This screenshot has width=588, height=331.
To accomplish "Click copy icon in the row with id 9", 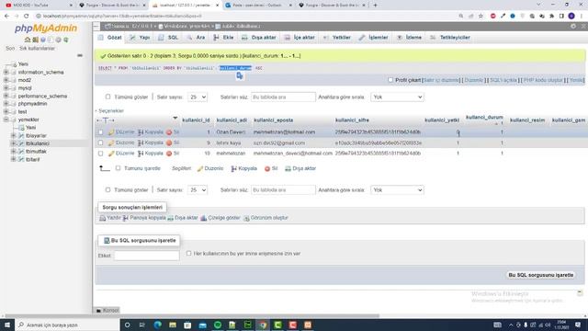I will 141,143.
